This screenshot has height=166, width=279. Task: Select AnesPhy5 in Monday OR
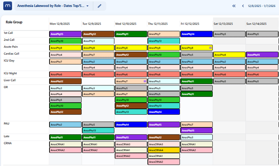[x=65, y=100]
